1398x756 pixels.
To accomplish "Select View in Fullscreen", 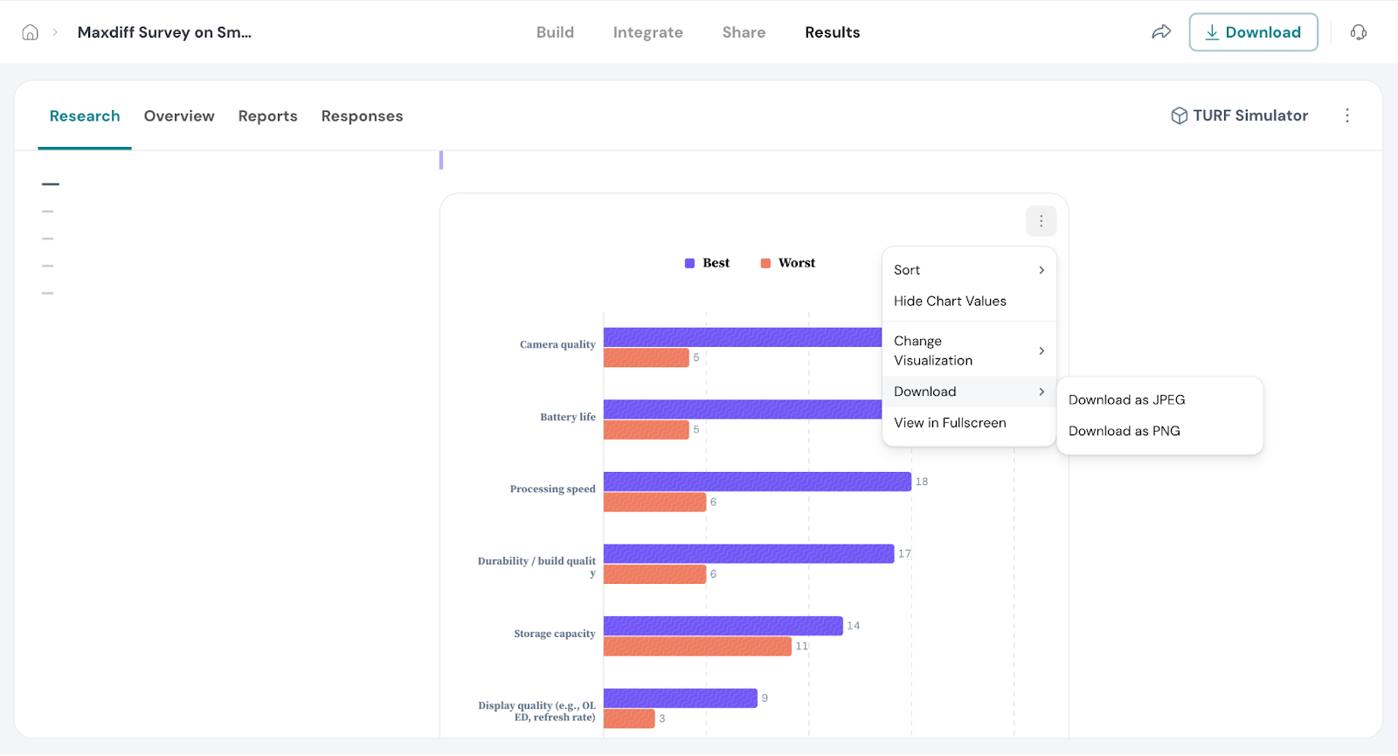I will point(950,423).
